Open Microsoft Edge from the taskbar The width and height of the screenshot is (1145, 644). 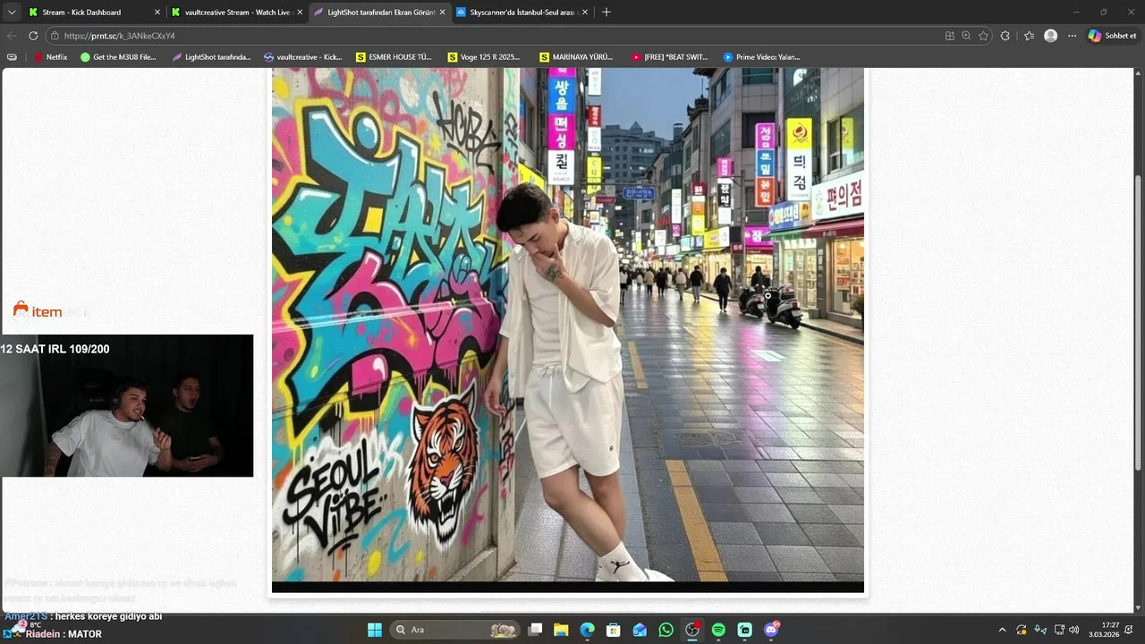click(587, 630)
